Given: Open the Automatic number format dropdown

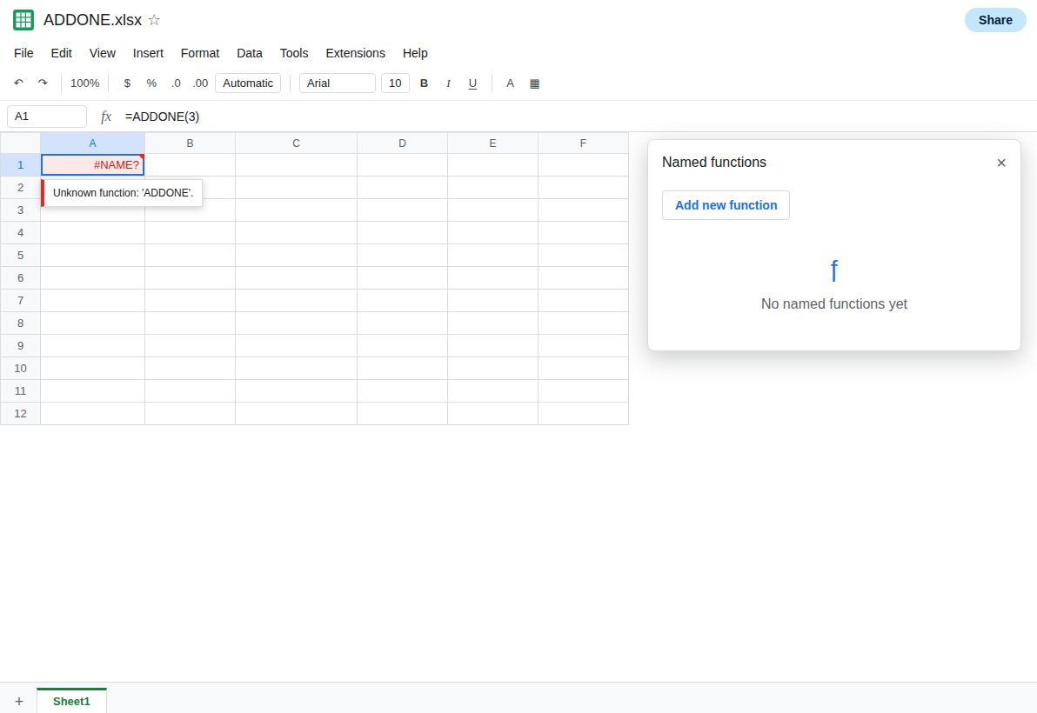Looking at the screenshot, I should [x=248, y=83].
